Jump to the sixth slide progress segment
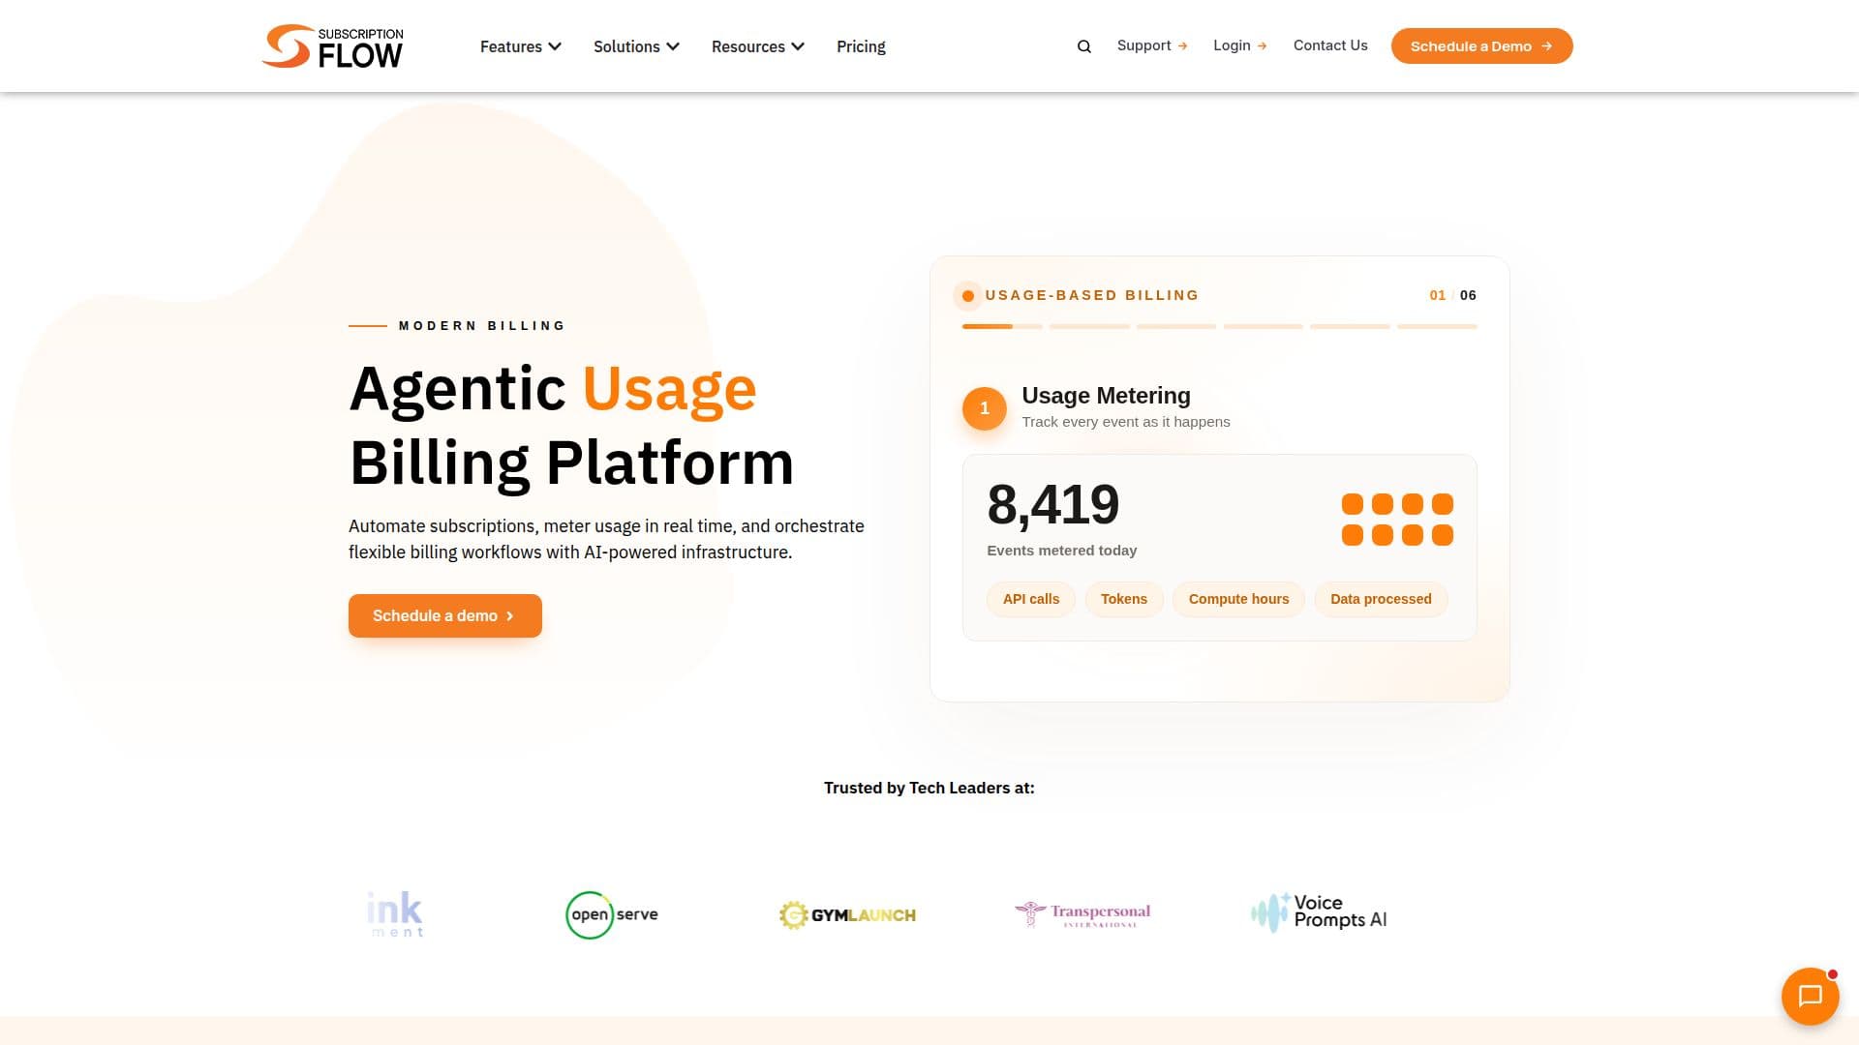This screenshot has width=1859, height=1045. coord(1437,327)
